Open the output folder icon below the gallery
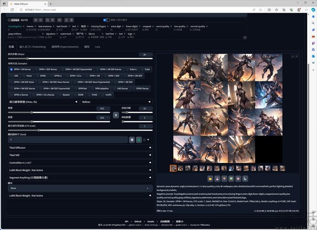This screenshot has width=317, height=230. point(210,179)
